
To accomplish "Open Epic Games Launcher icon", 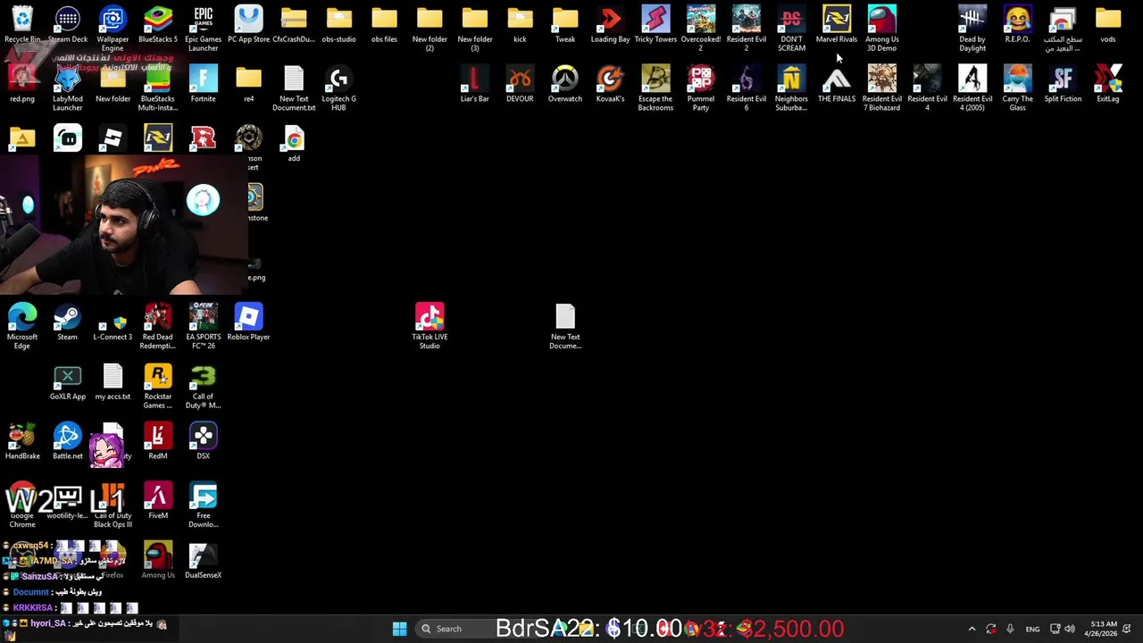I will 203,29.
